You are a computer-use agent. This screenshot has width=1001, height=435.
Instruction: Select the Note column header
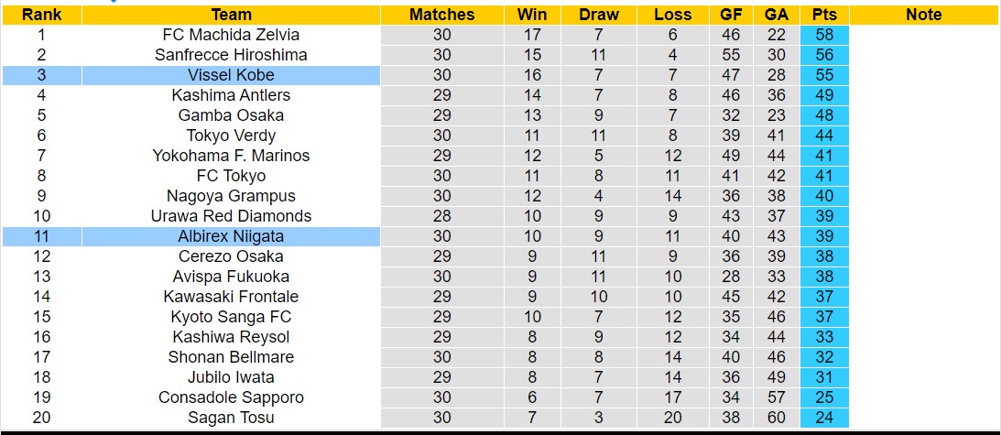coord(923,15)
